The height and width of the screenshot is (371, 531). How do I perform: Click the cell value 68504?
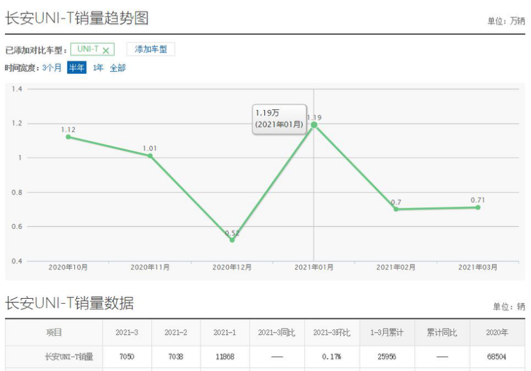coord(497,356)
